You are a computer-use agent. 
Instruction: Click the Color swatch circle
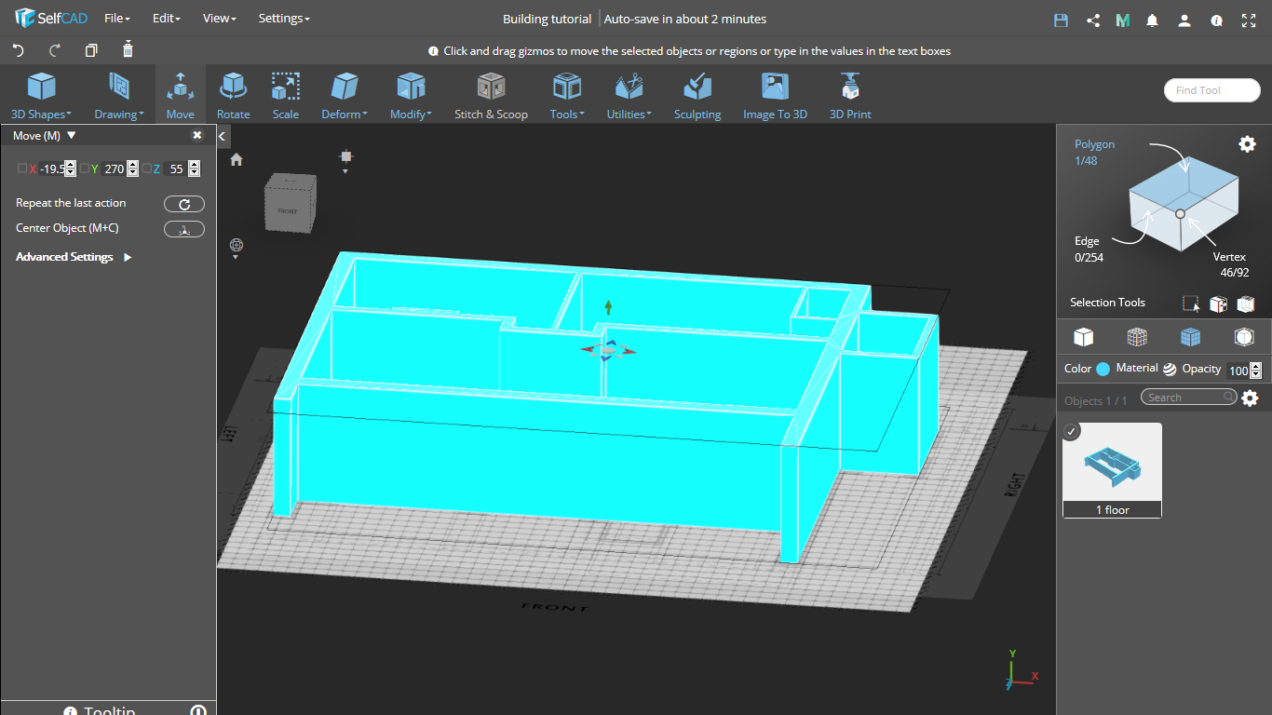(x=1103, y=369)
